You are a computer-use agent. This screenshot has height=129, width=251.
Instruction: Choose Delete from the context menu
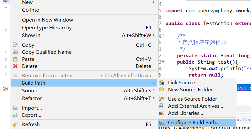click(x=84, y=66)
